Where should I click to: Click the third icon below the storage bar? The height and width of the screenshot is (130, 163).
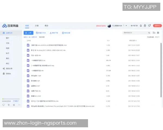[x=14, y=105]
